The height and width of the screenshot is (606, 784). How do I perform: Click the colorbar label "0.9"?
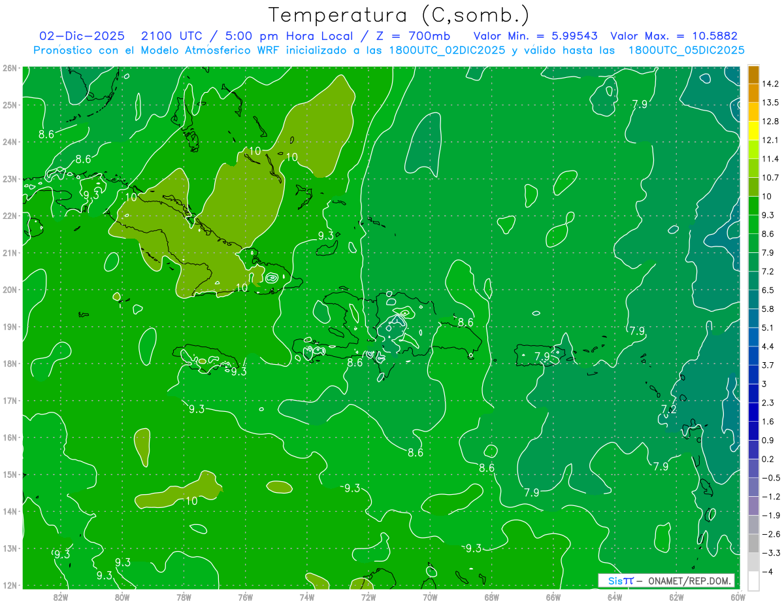(768, 440)
